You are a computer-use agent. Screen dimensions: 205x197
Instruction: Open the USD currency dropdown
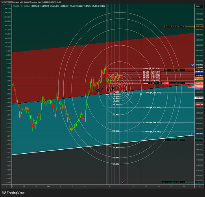198,6
